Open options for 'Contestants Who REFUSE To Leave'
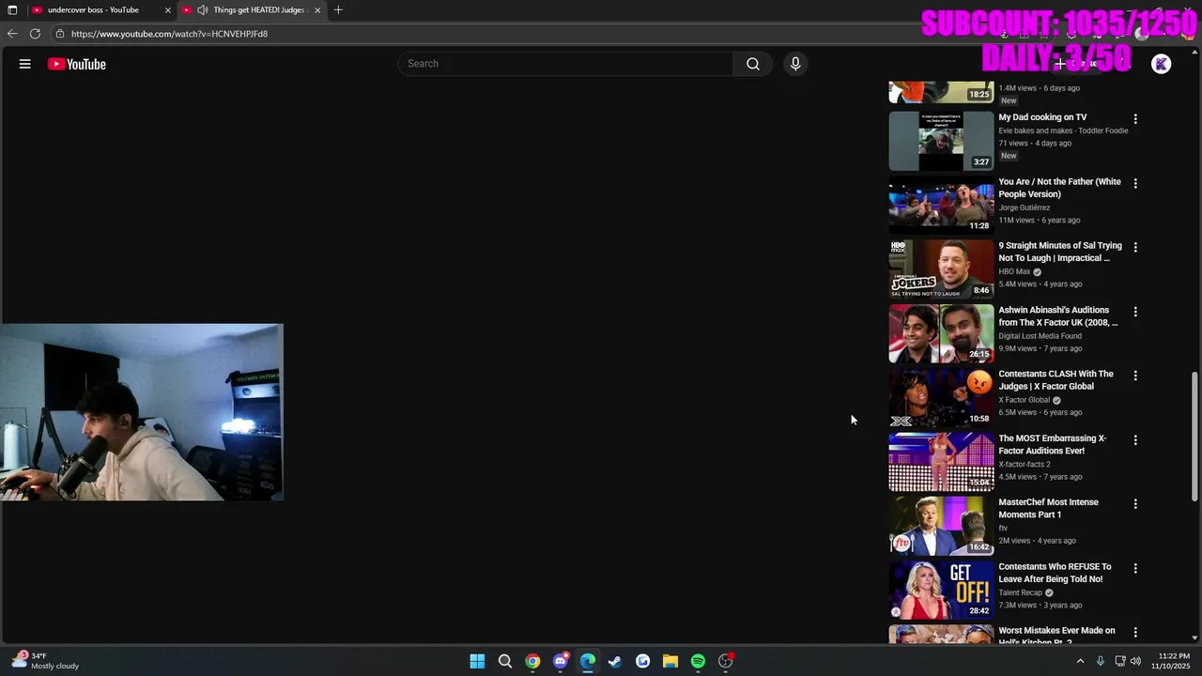The height and width of the screenshot is (676, 1202). 1135,568
